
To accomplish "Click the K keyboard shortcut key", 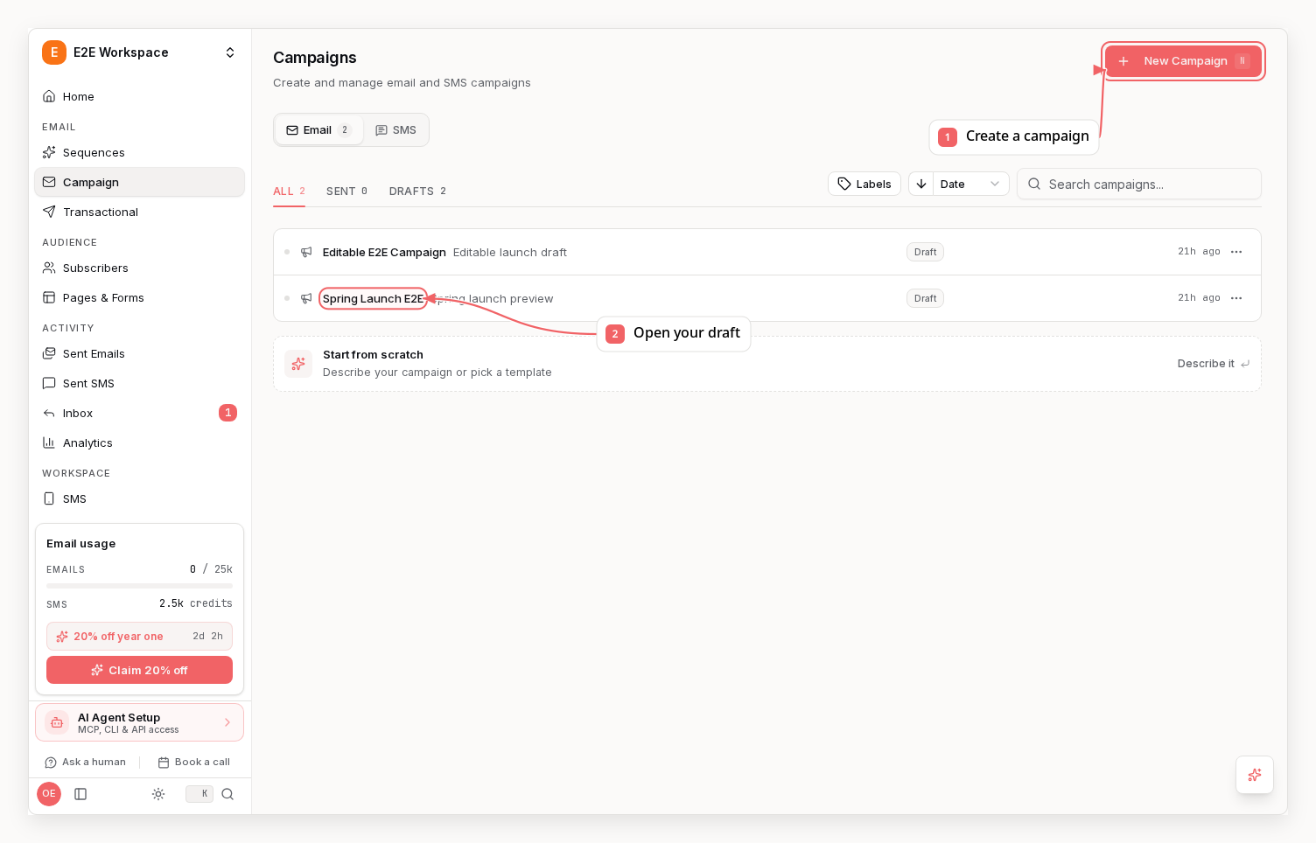I will [x=199, y=794].
